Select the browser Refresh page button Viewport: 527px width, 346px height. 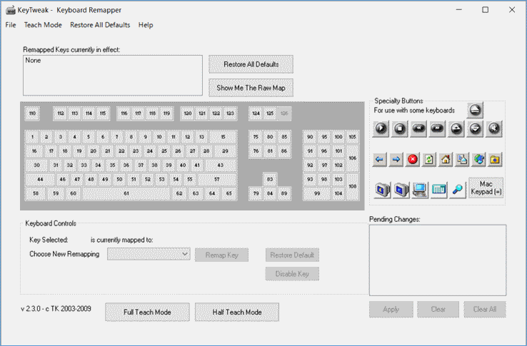(x=429, y=159)
